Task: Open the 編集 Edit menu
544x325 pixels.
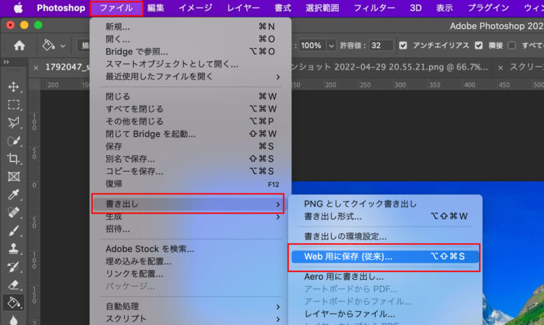Action: click(156, 8)
